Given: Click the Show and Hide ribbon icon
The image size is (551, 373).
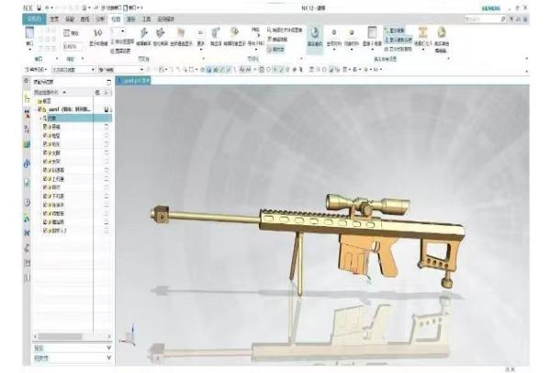Looking at the screenshot, I should point(100,33).
